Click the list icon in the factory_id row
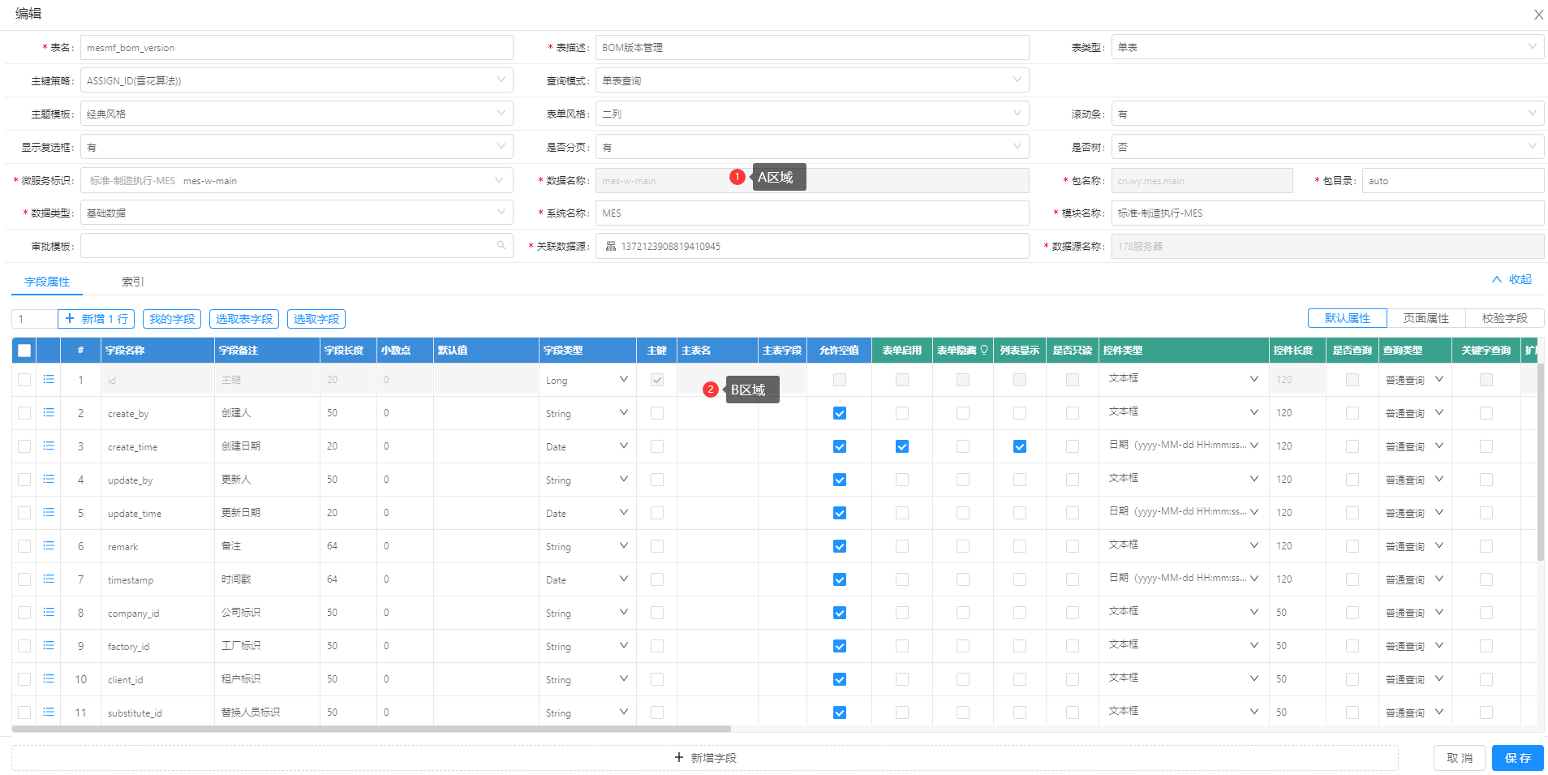The width and height of the screenshot is (1548, 775). tap(49, 645)
